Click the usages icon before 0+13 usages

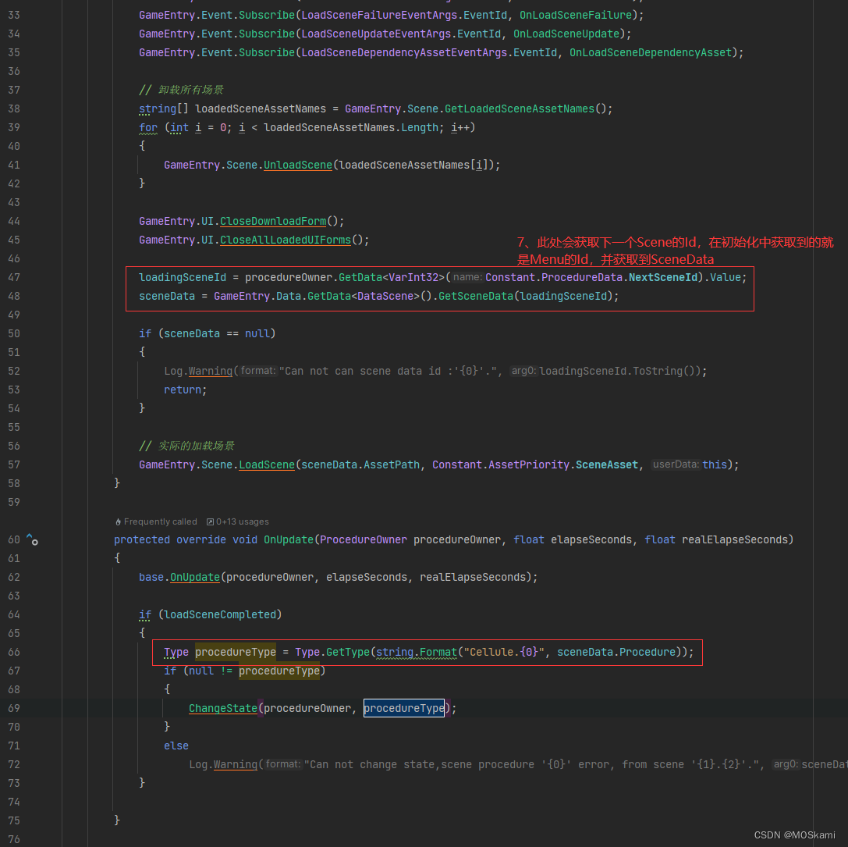[210, 521]
